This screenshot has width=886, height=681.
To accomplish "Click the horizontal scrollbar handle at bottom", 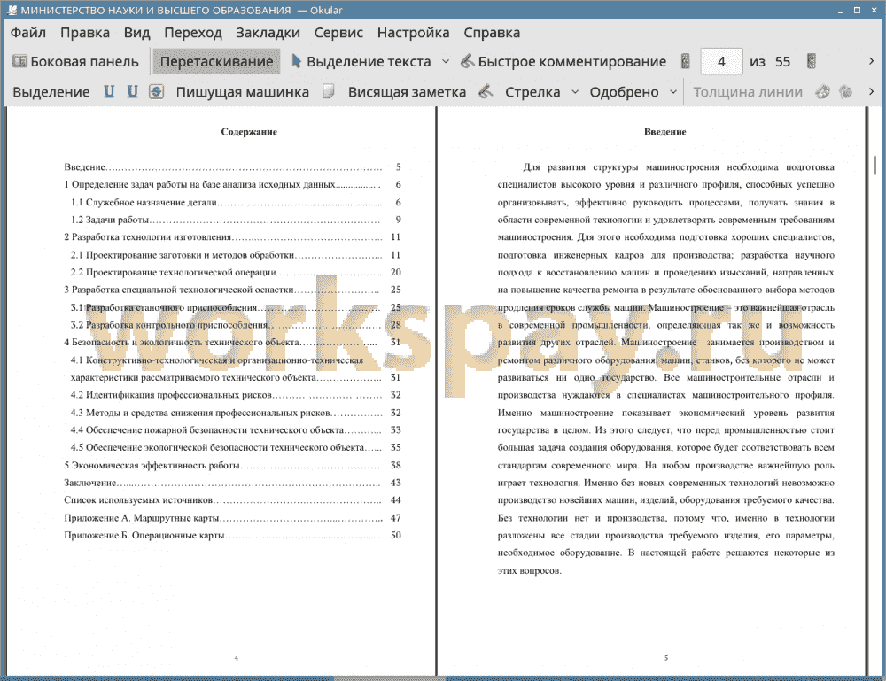I will click(390, 678).
